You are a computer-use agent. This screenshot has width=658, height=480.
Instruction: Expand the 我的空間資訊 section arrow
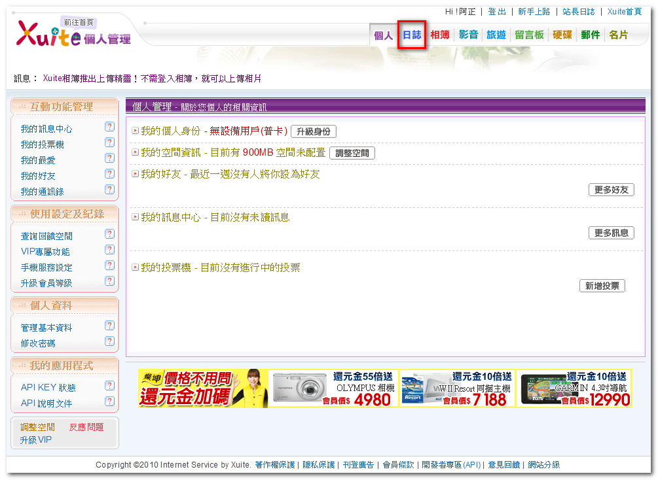[x=135, y=152]
